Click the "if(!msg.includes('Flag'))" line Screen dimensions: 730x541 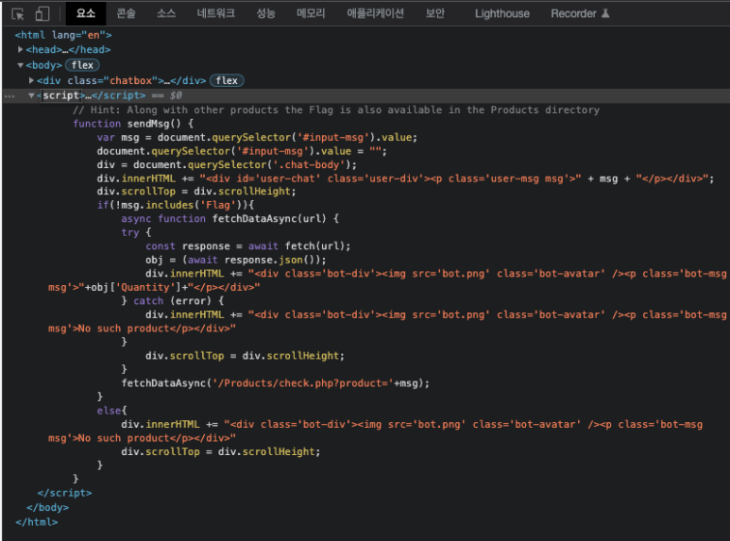point(176,205)
